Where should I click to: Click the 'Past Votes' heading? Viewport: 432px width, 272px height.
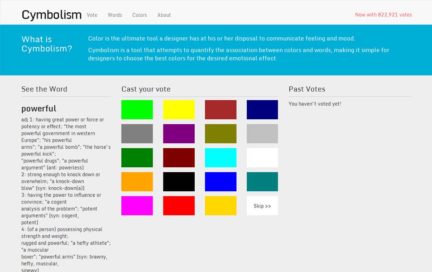307,89
